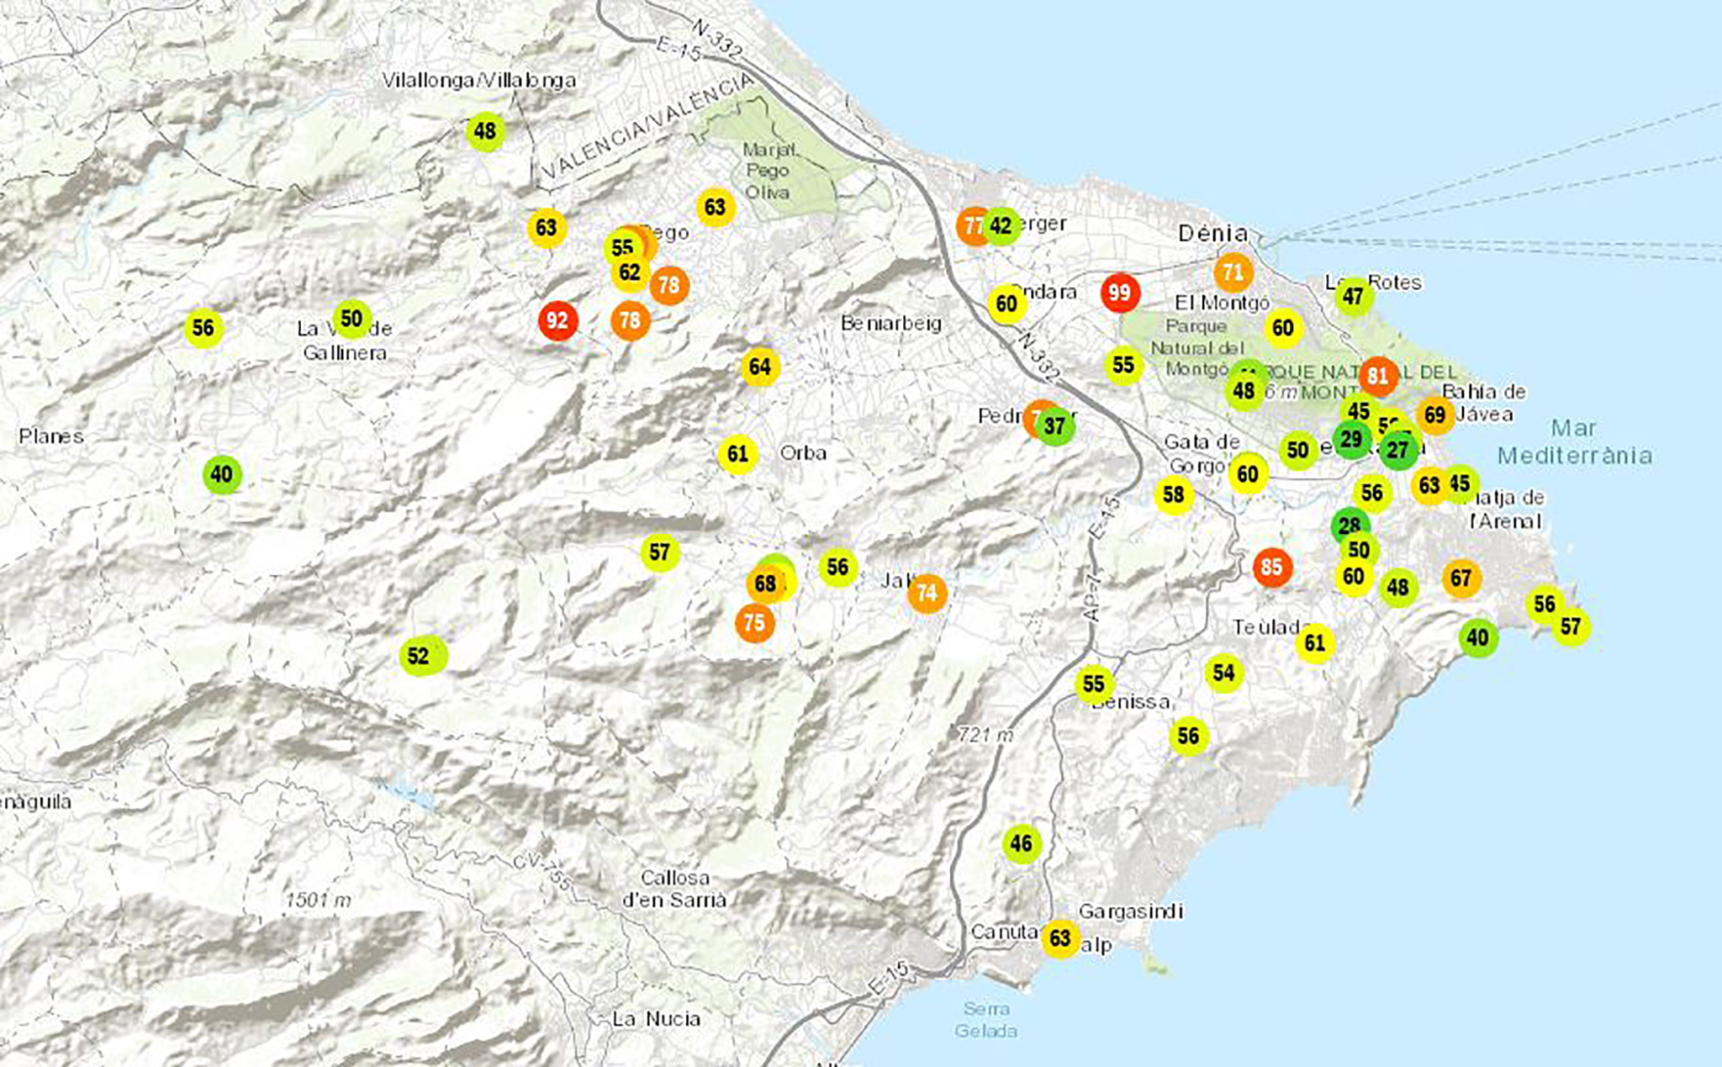Image resolution: width=1722 pixels, height=1067 pixels.
Task: Click the 81 marker in Montgó park
Action: click(1378, 376)
